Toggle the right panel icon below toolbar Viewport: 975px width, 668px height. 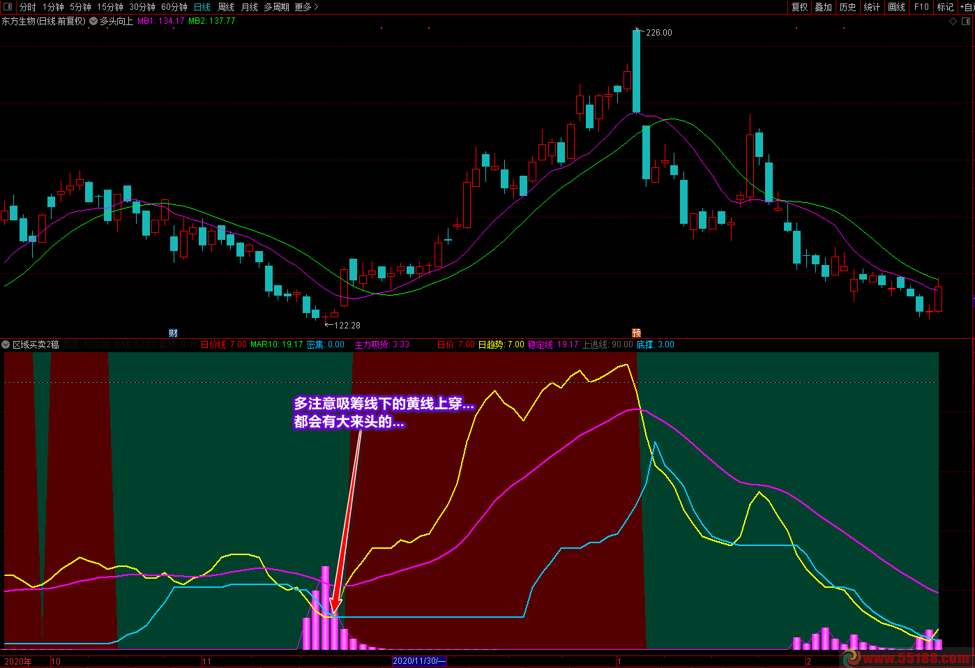pyautogui.click(x=966, y=22)
